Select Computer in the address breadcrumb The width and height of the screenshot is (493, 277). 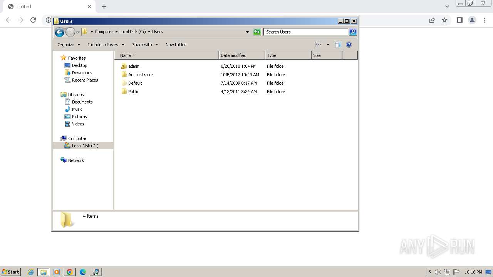pos(104,32)
